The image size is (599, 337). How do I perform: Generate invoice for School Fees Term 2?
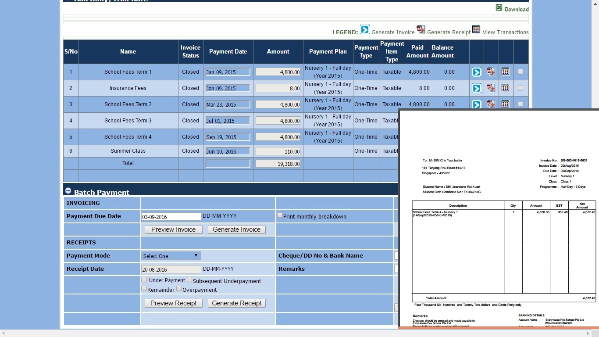pyautogui.click(x=476, y=104)
